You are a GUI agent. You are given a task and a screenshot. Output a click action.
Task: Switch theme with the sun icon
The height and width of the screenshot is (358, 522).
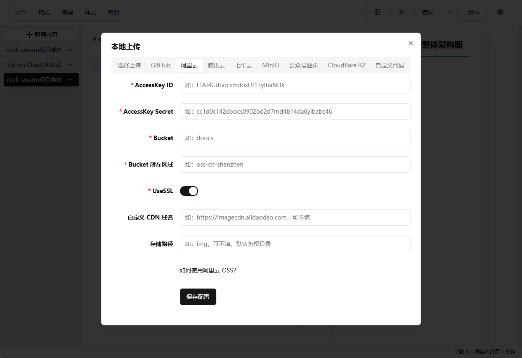tap(401, 12)
